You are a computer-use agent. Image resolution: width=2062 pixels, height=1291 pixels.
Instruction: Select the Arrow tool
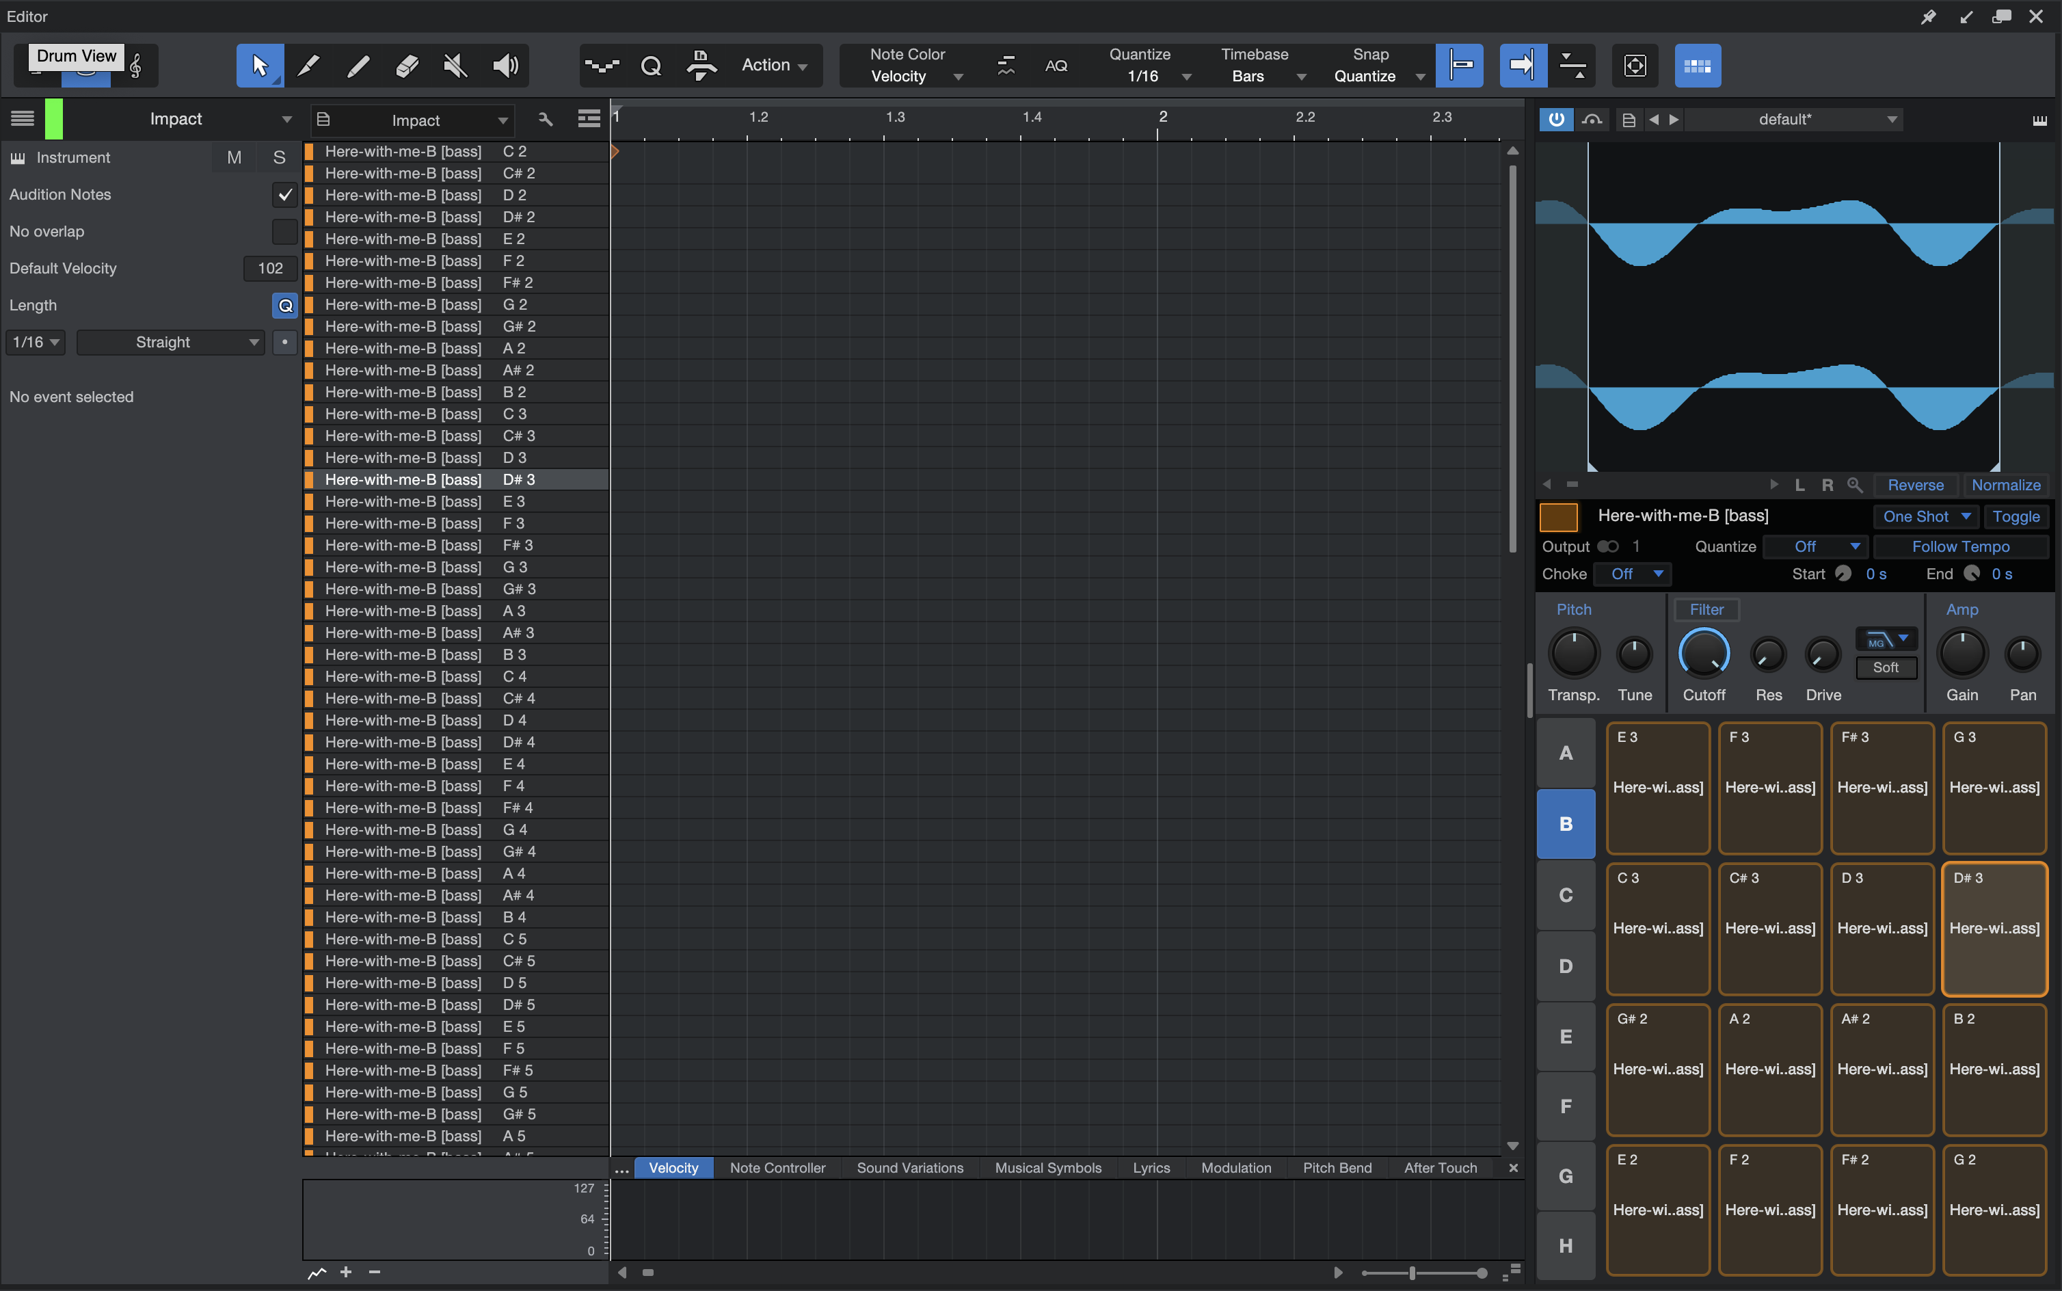pos(260,65)
